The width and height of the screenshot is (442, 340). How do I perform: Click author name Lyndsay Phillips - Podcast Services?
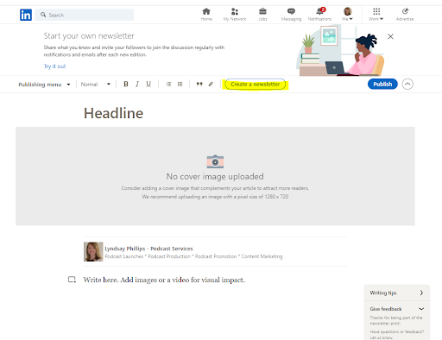click(148, 249)
